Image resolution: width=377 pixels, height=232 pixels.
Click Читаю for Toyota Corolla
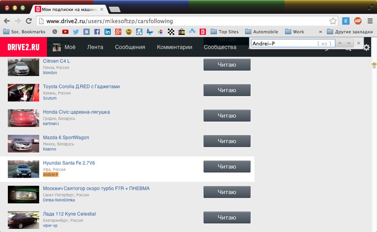[227, 90]
